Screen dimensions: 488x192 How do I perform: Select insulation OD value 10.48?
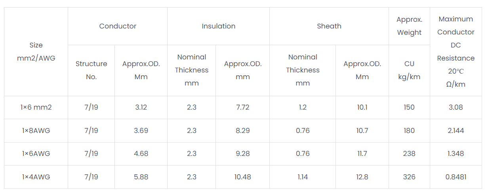(242, 177)
